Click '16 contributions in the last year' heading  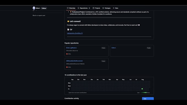click(x=76, y=75)
